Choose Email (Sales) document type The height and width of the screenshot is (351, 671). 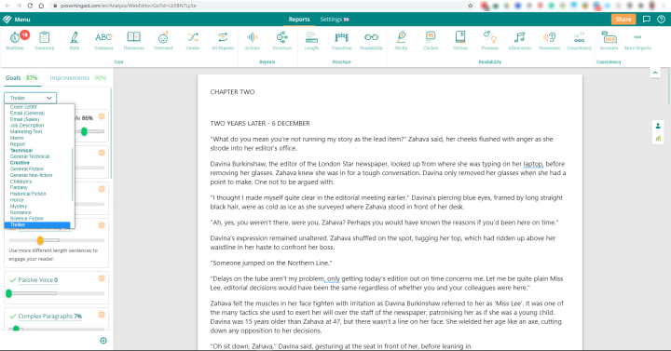pos(25,119)
